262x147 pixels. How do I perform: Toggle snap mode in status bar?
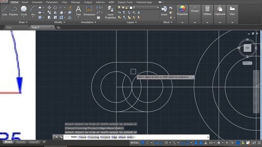147,143
